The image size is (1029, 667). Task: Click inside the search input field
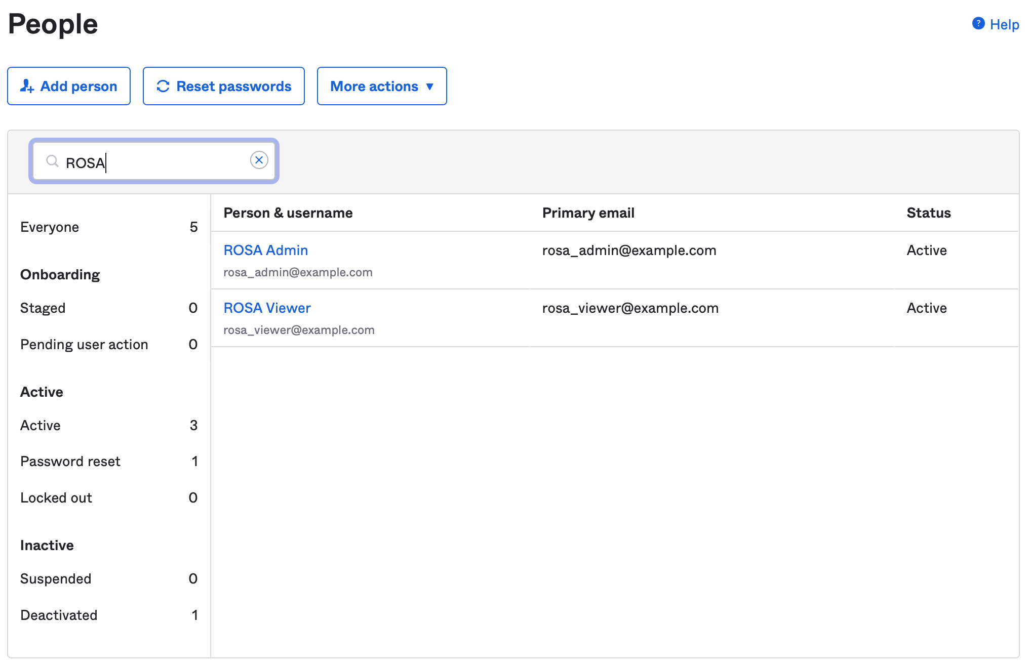152,161
